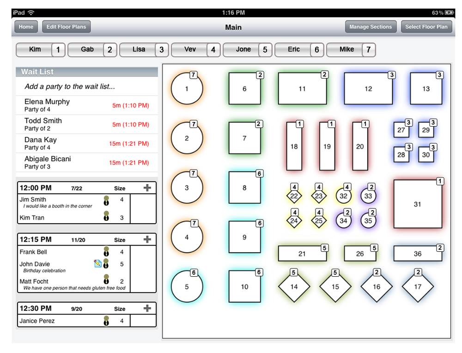Select round table 3

pyautogui.click(x=187, y=188)
